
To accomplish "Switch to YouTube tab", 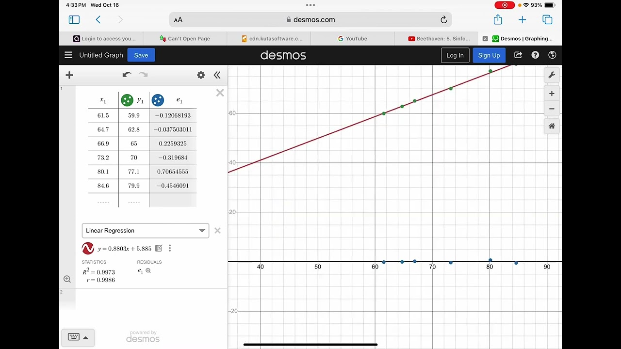I will point(353,39).
